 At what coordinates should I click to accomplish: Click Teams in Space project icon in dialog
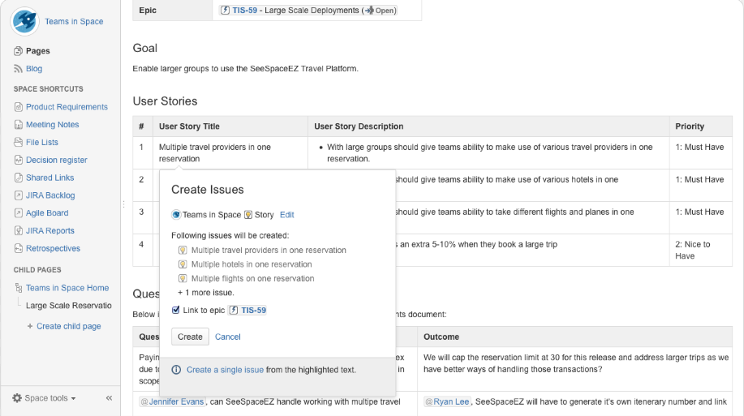[176, 215]
